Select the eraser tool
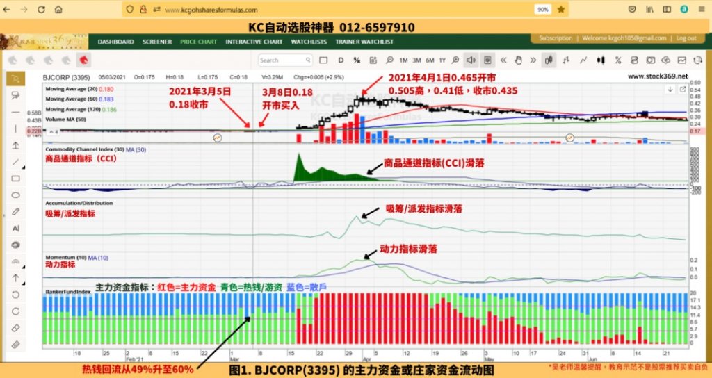This screenshot has height=378, width=712. tap(15, 328)
